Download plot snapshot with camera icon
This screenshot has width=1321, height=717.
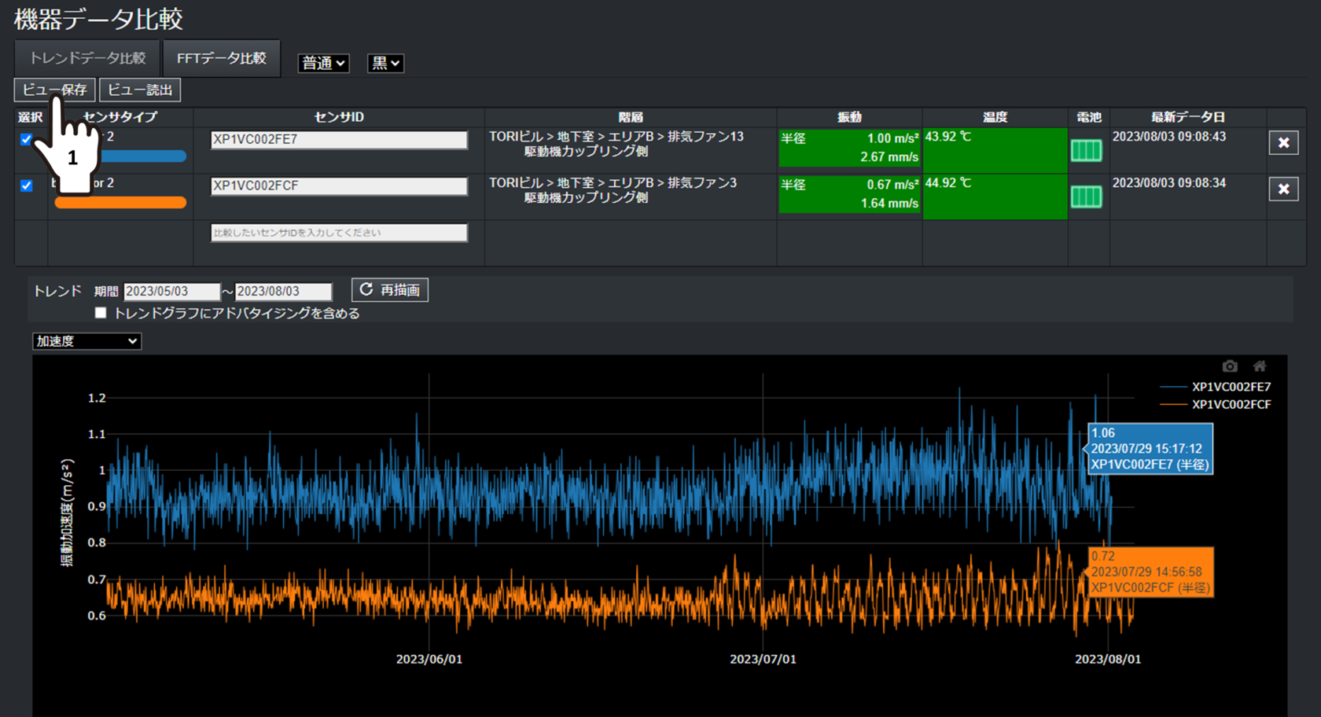pos(1230,366)
